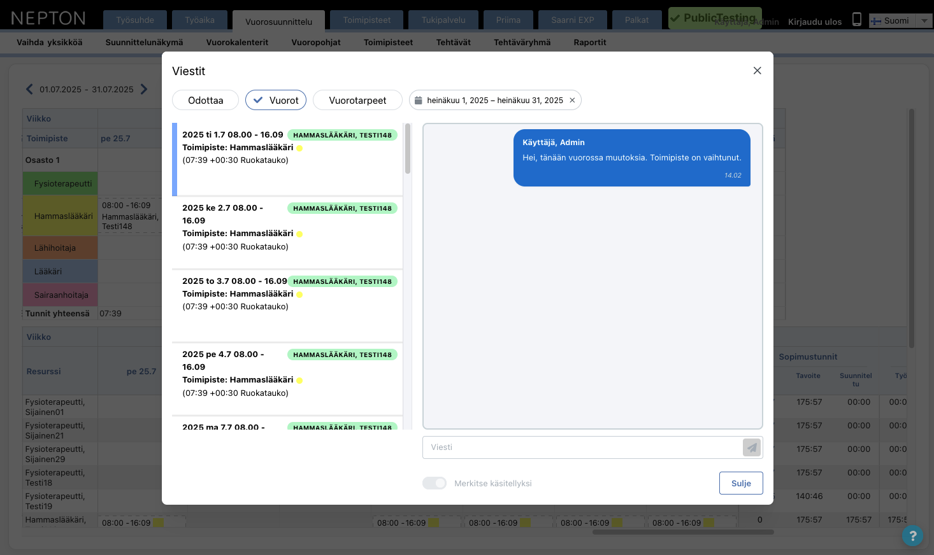This screenshot has width=934, height=555.
Task: Click Kirjaudu ulos to log out
Action: (x=814, y=21)
